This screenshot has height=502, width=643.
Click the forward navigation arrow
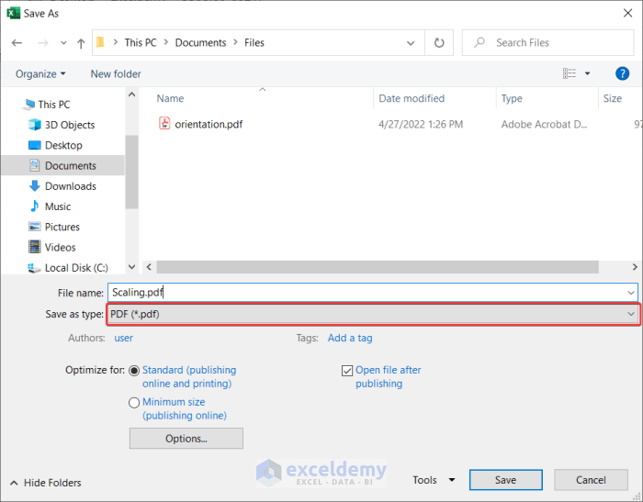[x=43, y=42]
